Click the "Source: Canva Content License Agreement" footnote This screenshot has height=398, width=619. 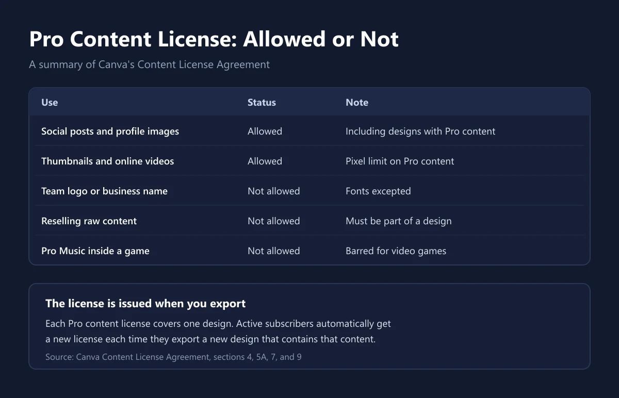click(x=173, y=356)
